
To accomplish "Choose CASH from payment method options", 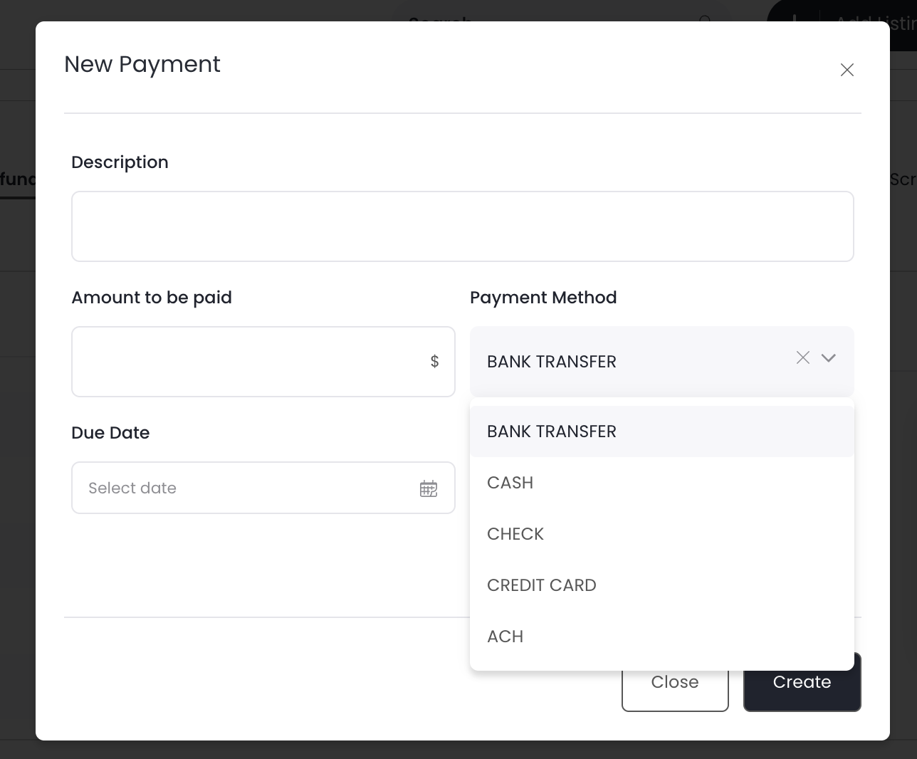I will (510, 483).
